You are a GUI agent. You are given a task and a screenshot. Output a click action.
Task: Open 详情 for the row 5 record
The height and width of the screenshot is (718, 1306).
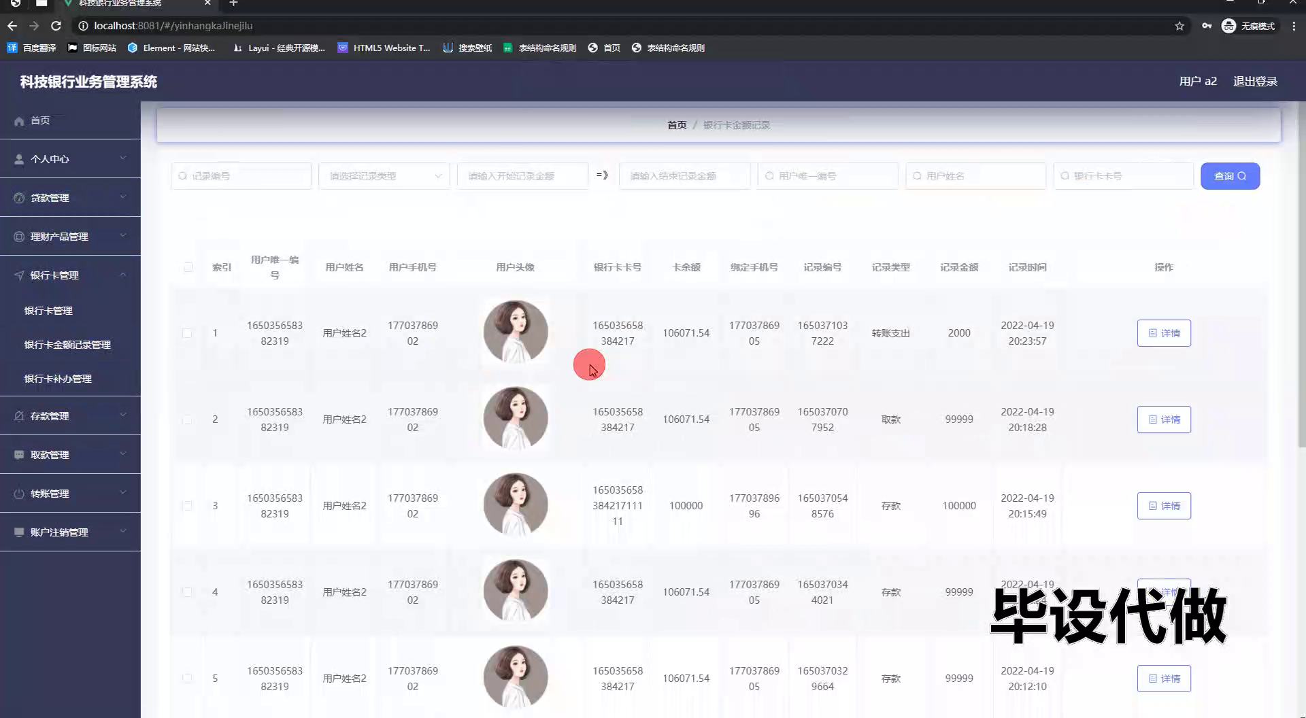(x=1164, y=679)
